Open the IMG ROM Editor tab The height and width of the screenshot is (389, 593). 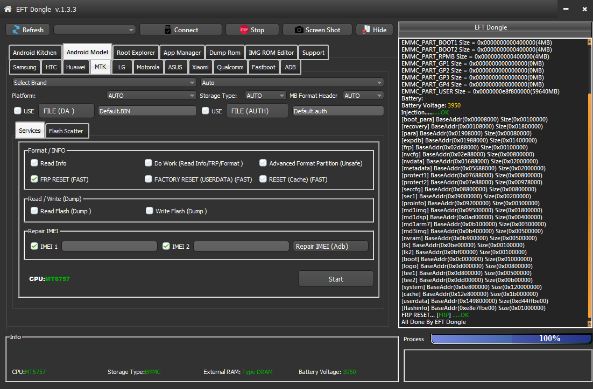pos(271,53)
